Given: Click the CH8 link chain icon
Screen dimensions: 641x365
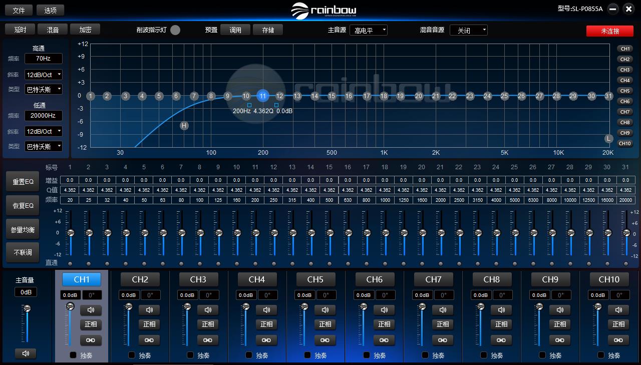Looking at the screenshot, I should coord(501,340).
